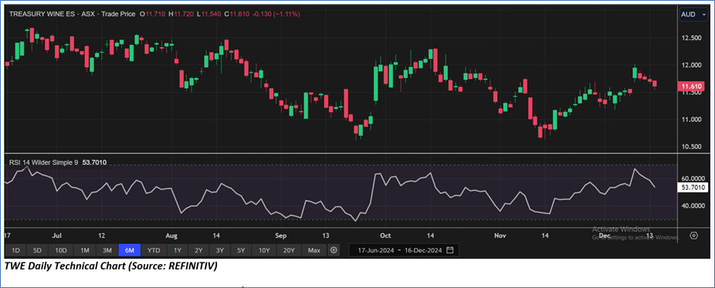Viewport: 715px width, 288px height.
Task: Click the 11.000 price axis label
Action: click(x=691, y=120)
